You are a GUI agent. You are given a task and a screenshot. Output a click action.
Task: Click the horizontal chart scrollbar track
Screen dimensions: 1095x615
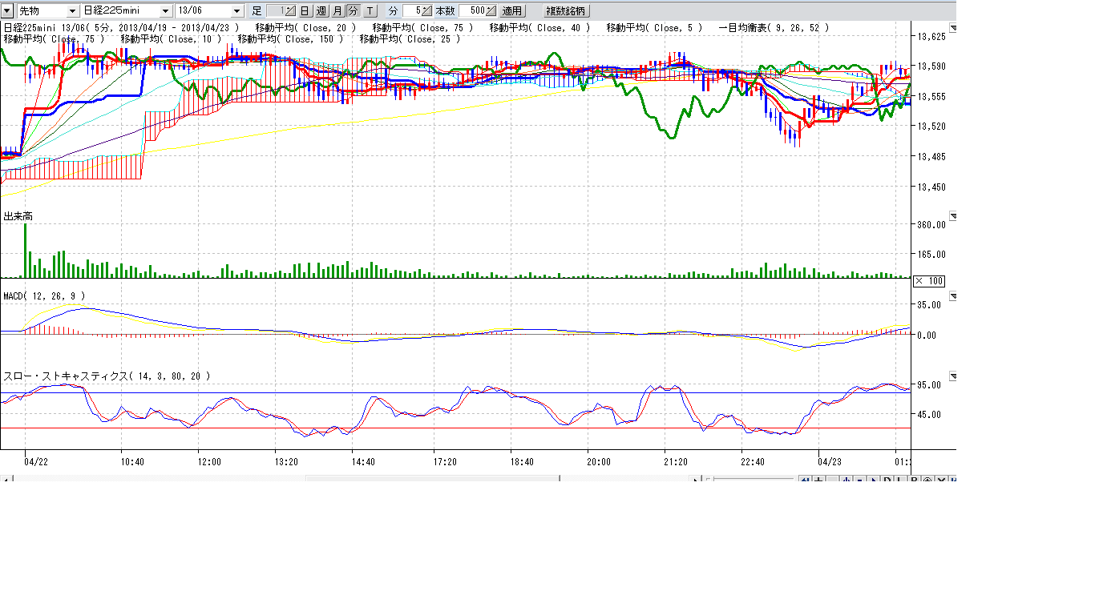160,480
